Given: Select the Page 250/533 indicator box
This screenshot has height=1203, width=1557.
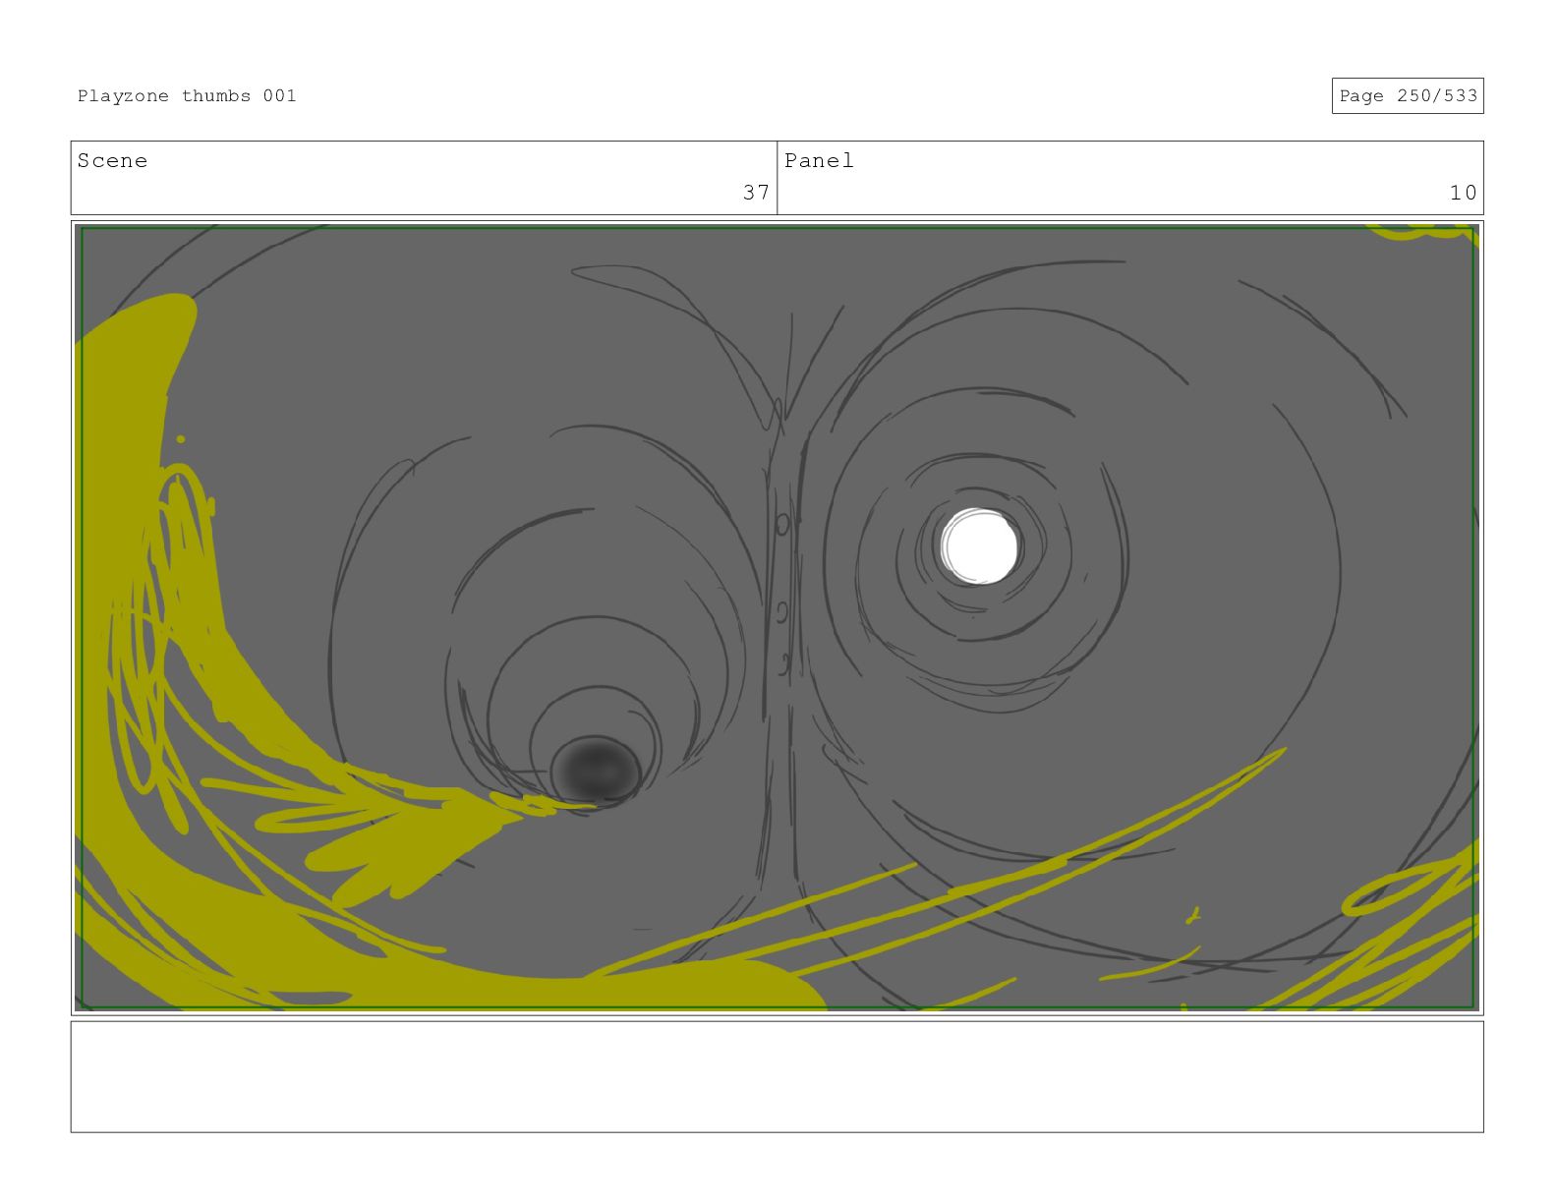Looking at the screenshot, I should pos(1408,95).
